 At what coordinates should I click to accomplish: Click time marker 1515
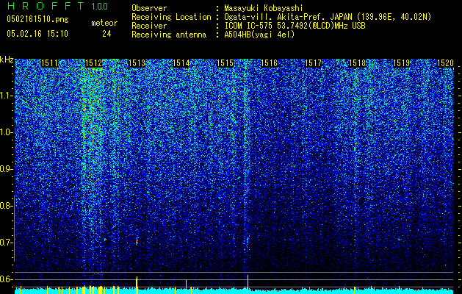tap(225, 63)
